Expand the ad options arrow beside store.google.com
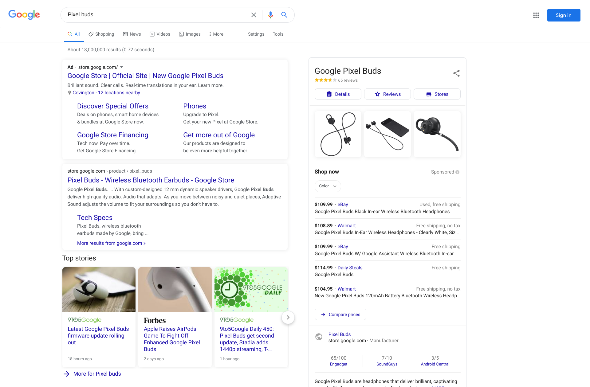Image resolution: width=590 pixels, height=387 pixels. tap(122, 67)
